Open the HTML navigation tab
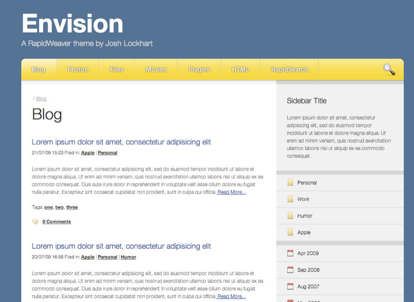 point(240,69)
